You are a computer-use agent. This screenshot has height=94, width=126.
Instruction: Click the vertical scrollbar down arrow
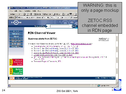(x=117, y=83)
